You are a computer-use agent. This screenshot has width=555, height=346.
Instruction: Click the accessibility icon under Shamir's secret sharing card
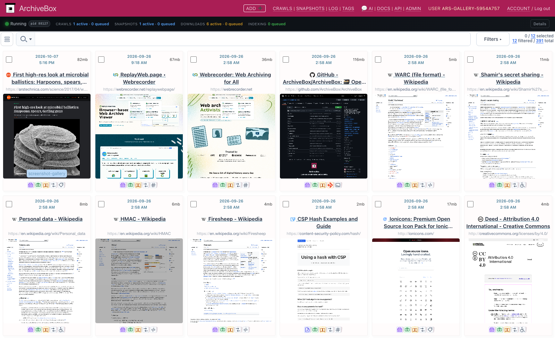pyautogui.click(x=523, y=185)
